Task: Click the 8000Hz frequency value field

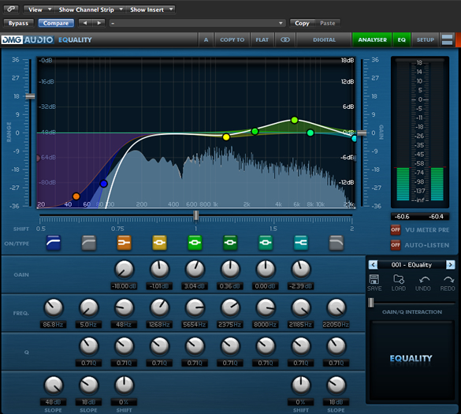Action: [x=266, y=325]
